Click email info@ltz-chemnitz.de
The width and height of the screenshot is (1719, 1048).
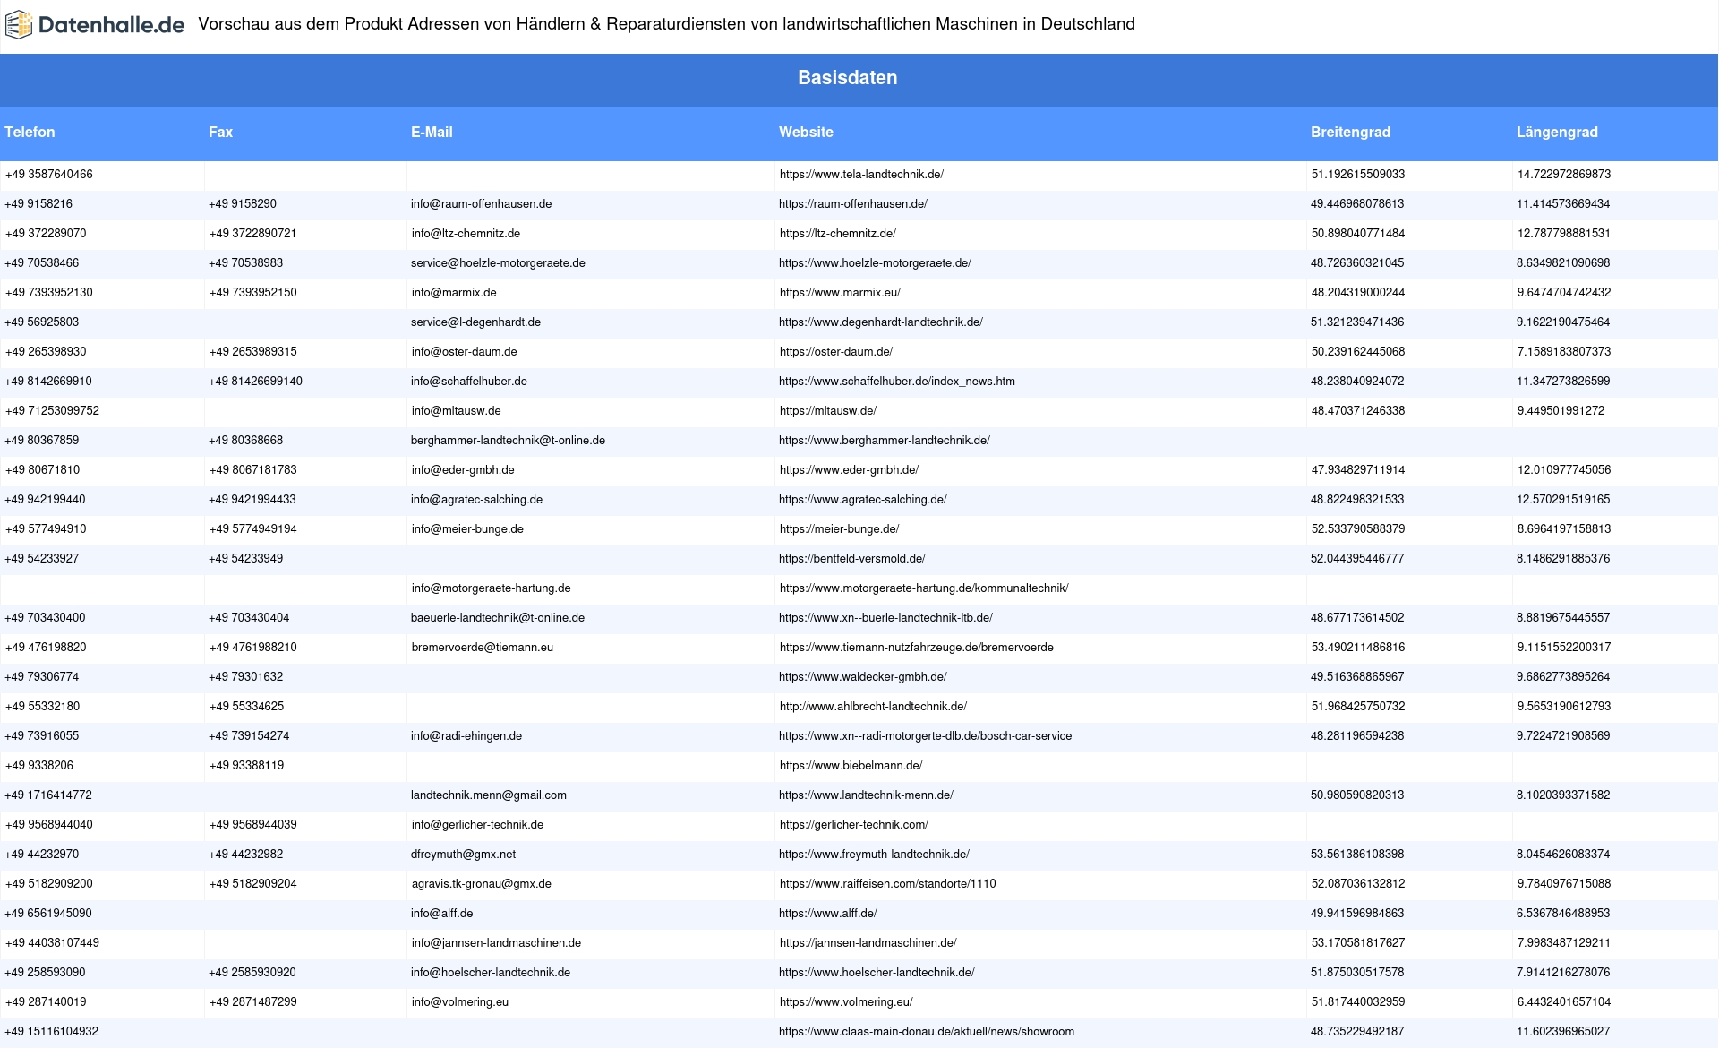pyautogui.click(x=466, y=234)
